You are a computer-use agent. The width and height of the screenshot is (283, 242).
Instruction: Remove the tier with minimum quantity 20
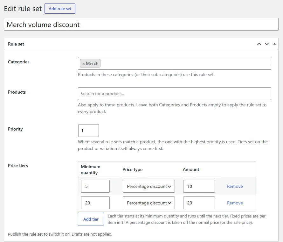(235, 203)
